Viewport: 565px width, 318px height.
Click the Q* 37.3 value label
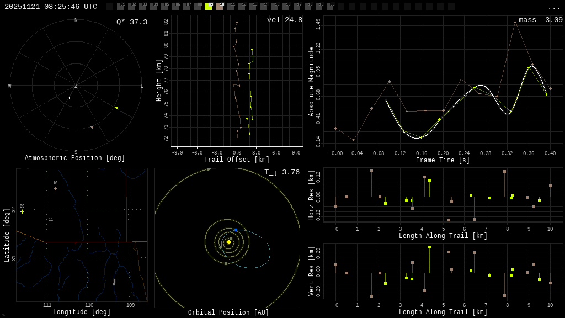(x=131, y=22)
